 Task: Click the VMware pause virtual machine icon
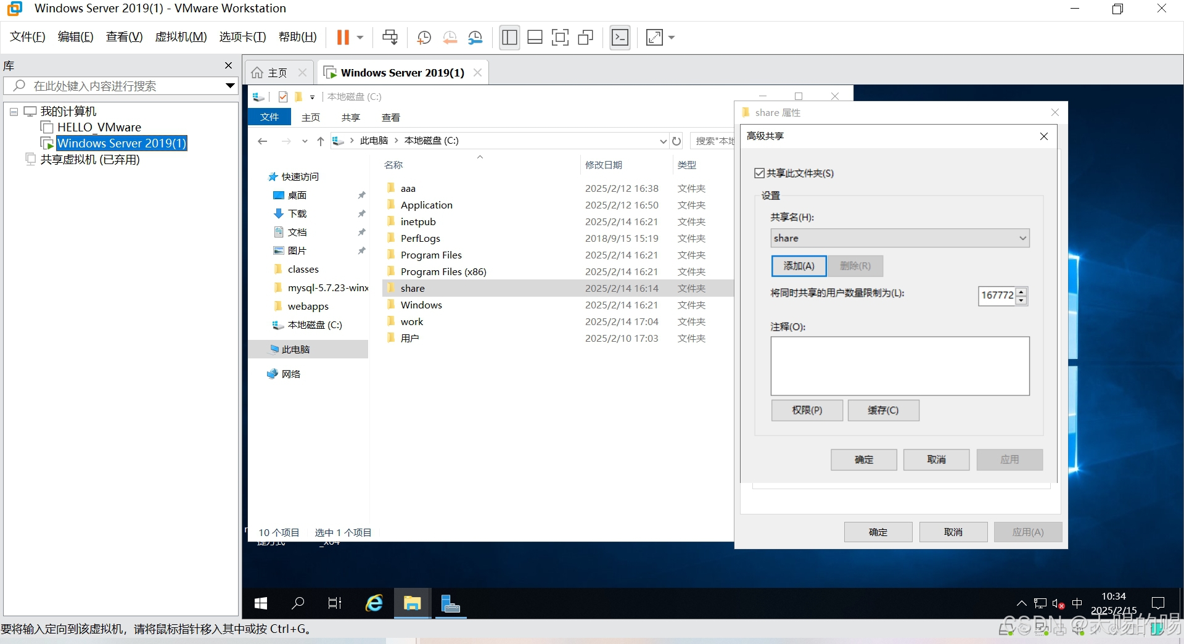(343, 38)
